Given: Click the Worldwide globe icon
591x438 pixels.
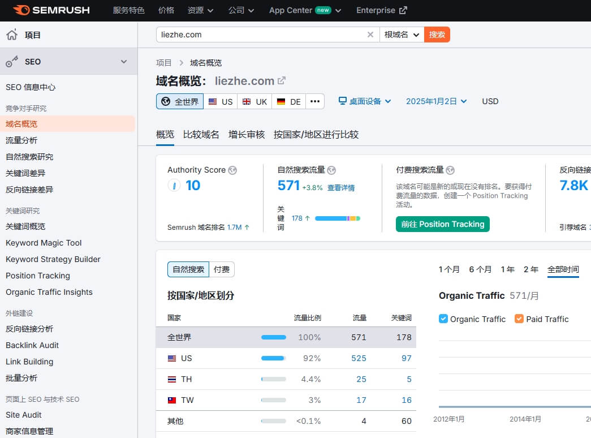Looking at the screenshot, I should point(166,101).
